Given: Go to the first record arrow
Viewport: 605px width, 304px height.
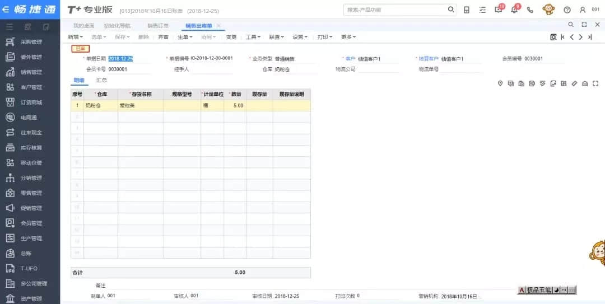Looking at the screenshot, I should pos(562,37).
